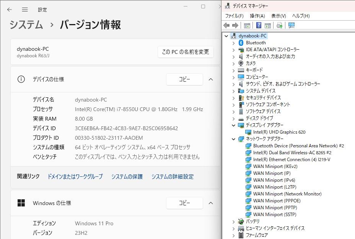Collapse the dynabook-PC root node
This screenshot has height=239, width=355.
(226, 36)
